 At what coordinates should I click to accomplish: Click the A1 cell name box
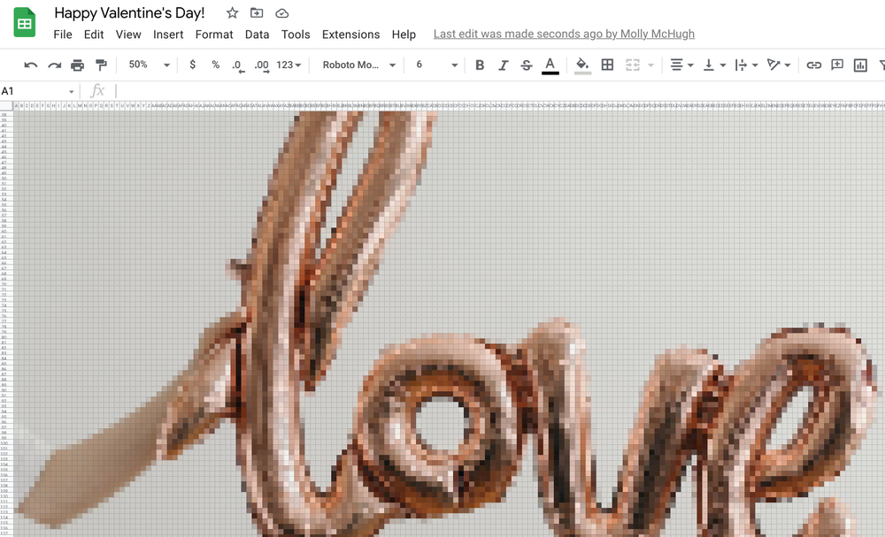[x=34, y=91]
